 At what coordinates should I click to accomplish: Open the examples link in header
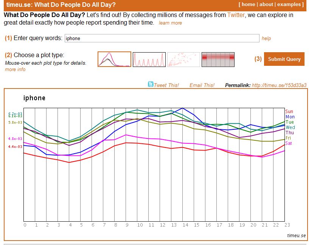point(289,5)
